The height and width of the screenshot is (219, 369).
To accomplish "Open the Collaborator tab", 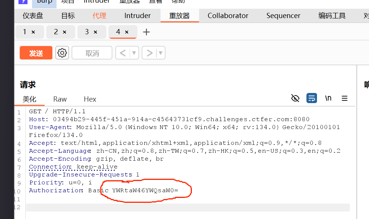I will point(228,16).
